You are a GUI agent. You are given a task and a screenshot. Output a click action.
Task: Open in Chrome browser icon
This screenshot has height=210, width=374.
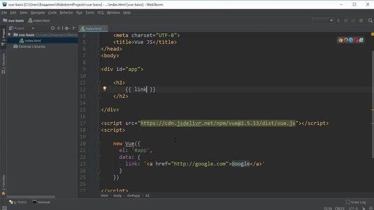[340, 40]
